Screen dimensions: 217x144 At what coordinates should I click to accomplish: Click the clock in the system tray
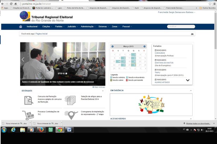[209, 130]
